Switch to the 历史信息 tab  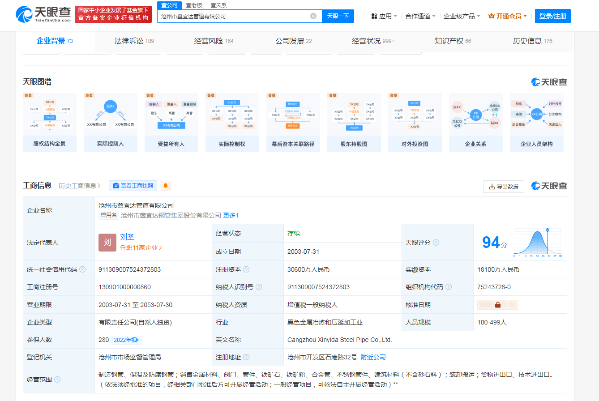532,41
